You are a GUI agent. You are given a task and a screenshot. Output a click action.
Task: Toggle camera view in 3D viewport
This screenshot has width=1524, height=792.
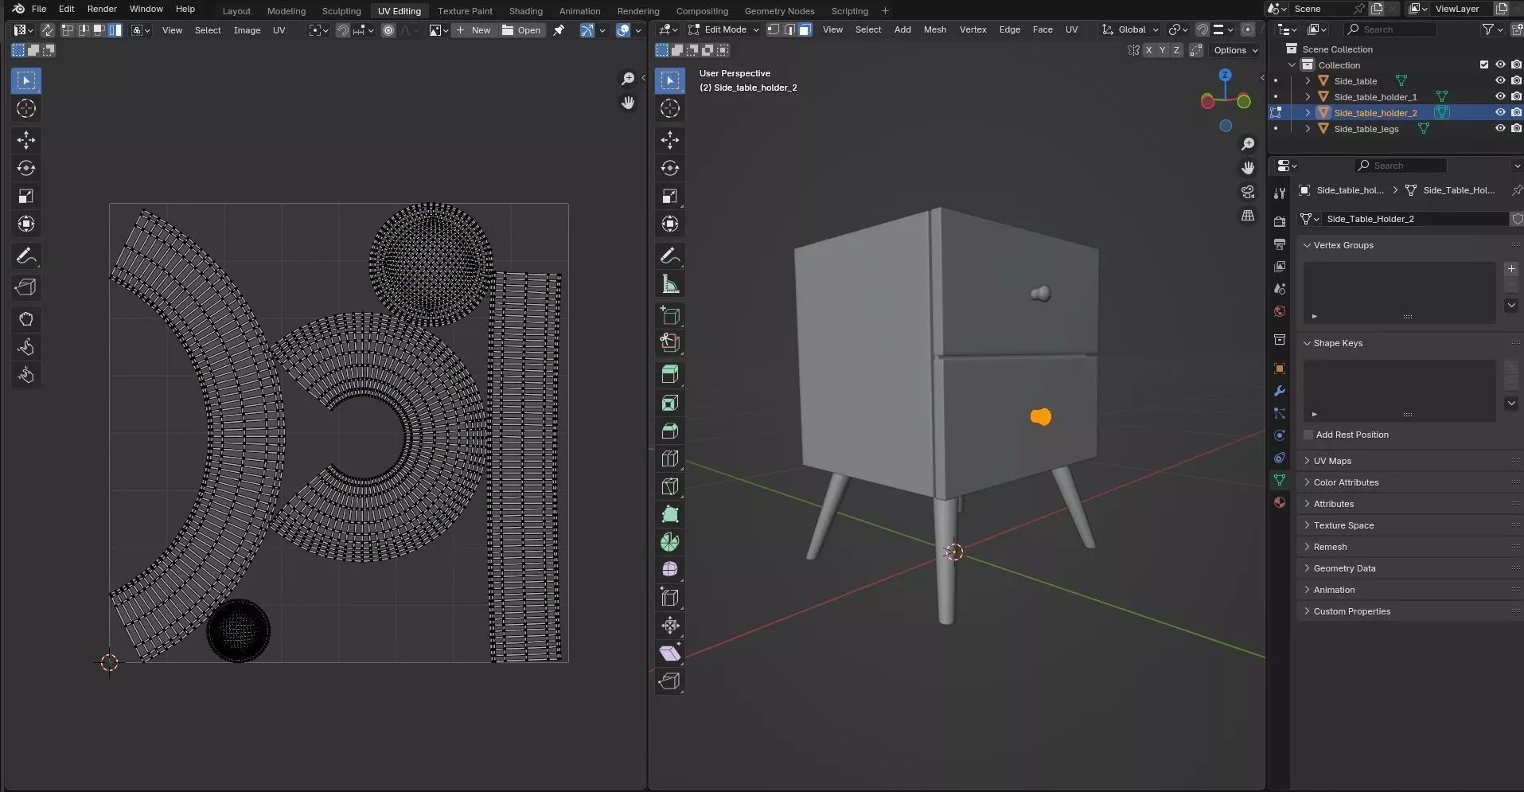tap(1248, 192)
